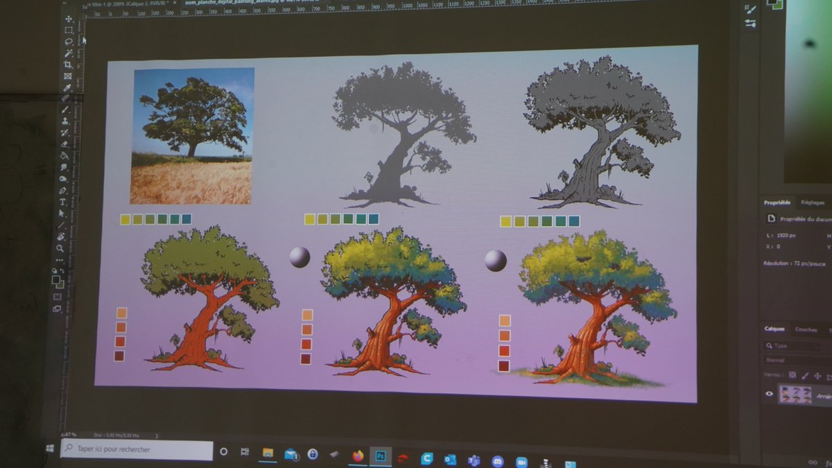Expand the status bar Doc info arrow
This screenshot has width=832, height=468.
tap(157, 435)
